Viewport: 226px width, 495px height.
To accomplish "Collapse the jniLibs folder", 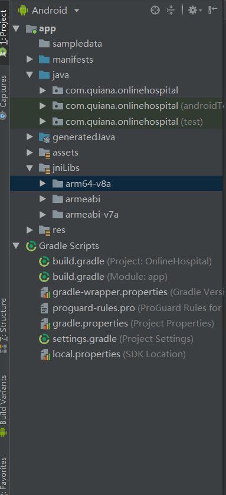I will [x=30, y=168].
